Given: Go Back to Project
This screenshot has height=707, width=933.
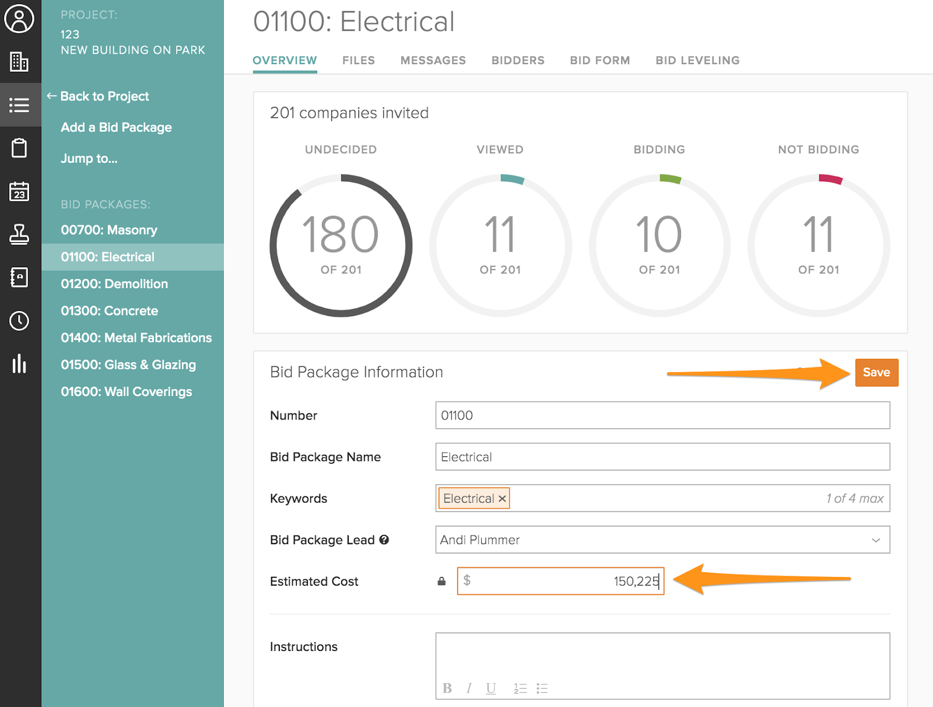Looking at the screenshot, I should (104, 96).
